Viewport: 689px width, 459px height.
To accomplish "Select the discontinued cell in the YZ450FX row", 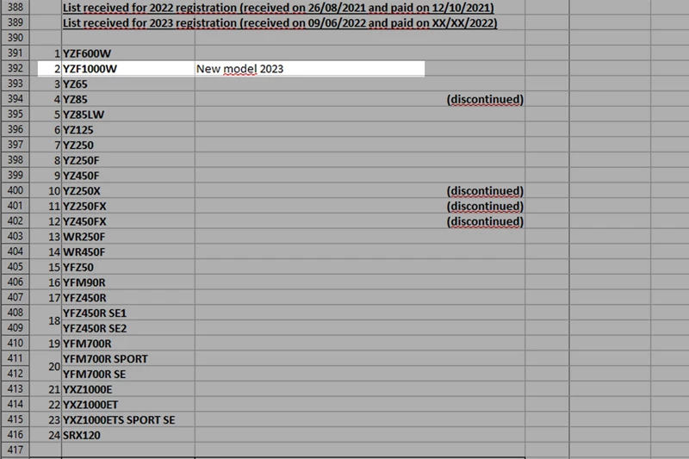I will point(484,221).
